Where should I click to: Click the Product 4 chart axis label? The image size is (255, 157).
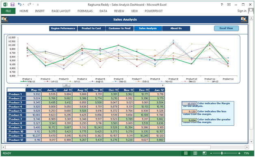[82, 79]
